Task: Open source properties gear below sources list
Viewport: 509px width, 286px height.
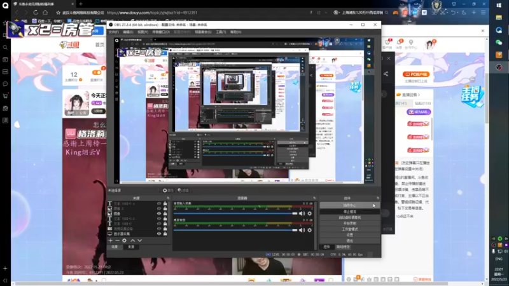Action: 124,241
